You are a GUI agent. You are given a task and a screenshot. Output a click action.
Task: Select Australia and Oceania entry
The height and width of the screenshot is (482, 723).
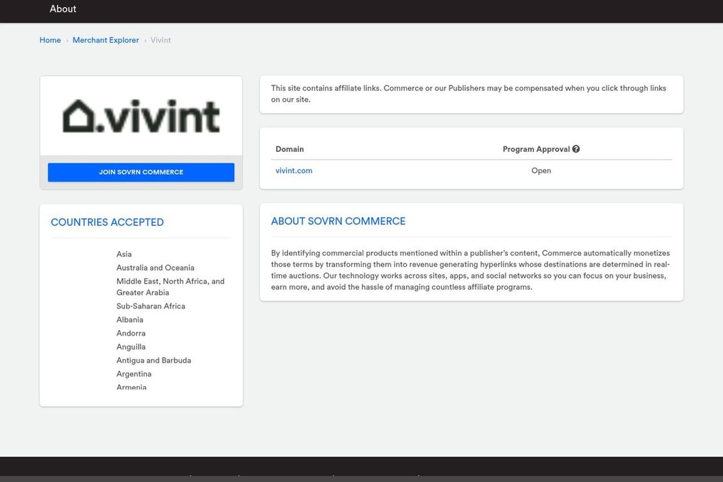[156, 267]
